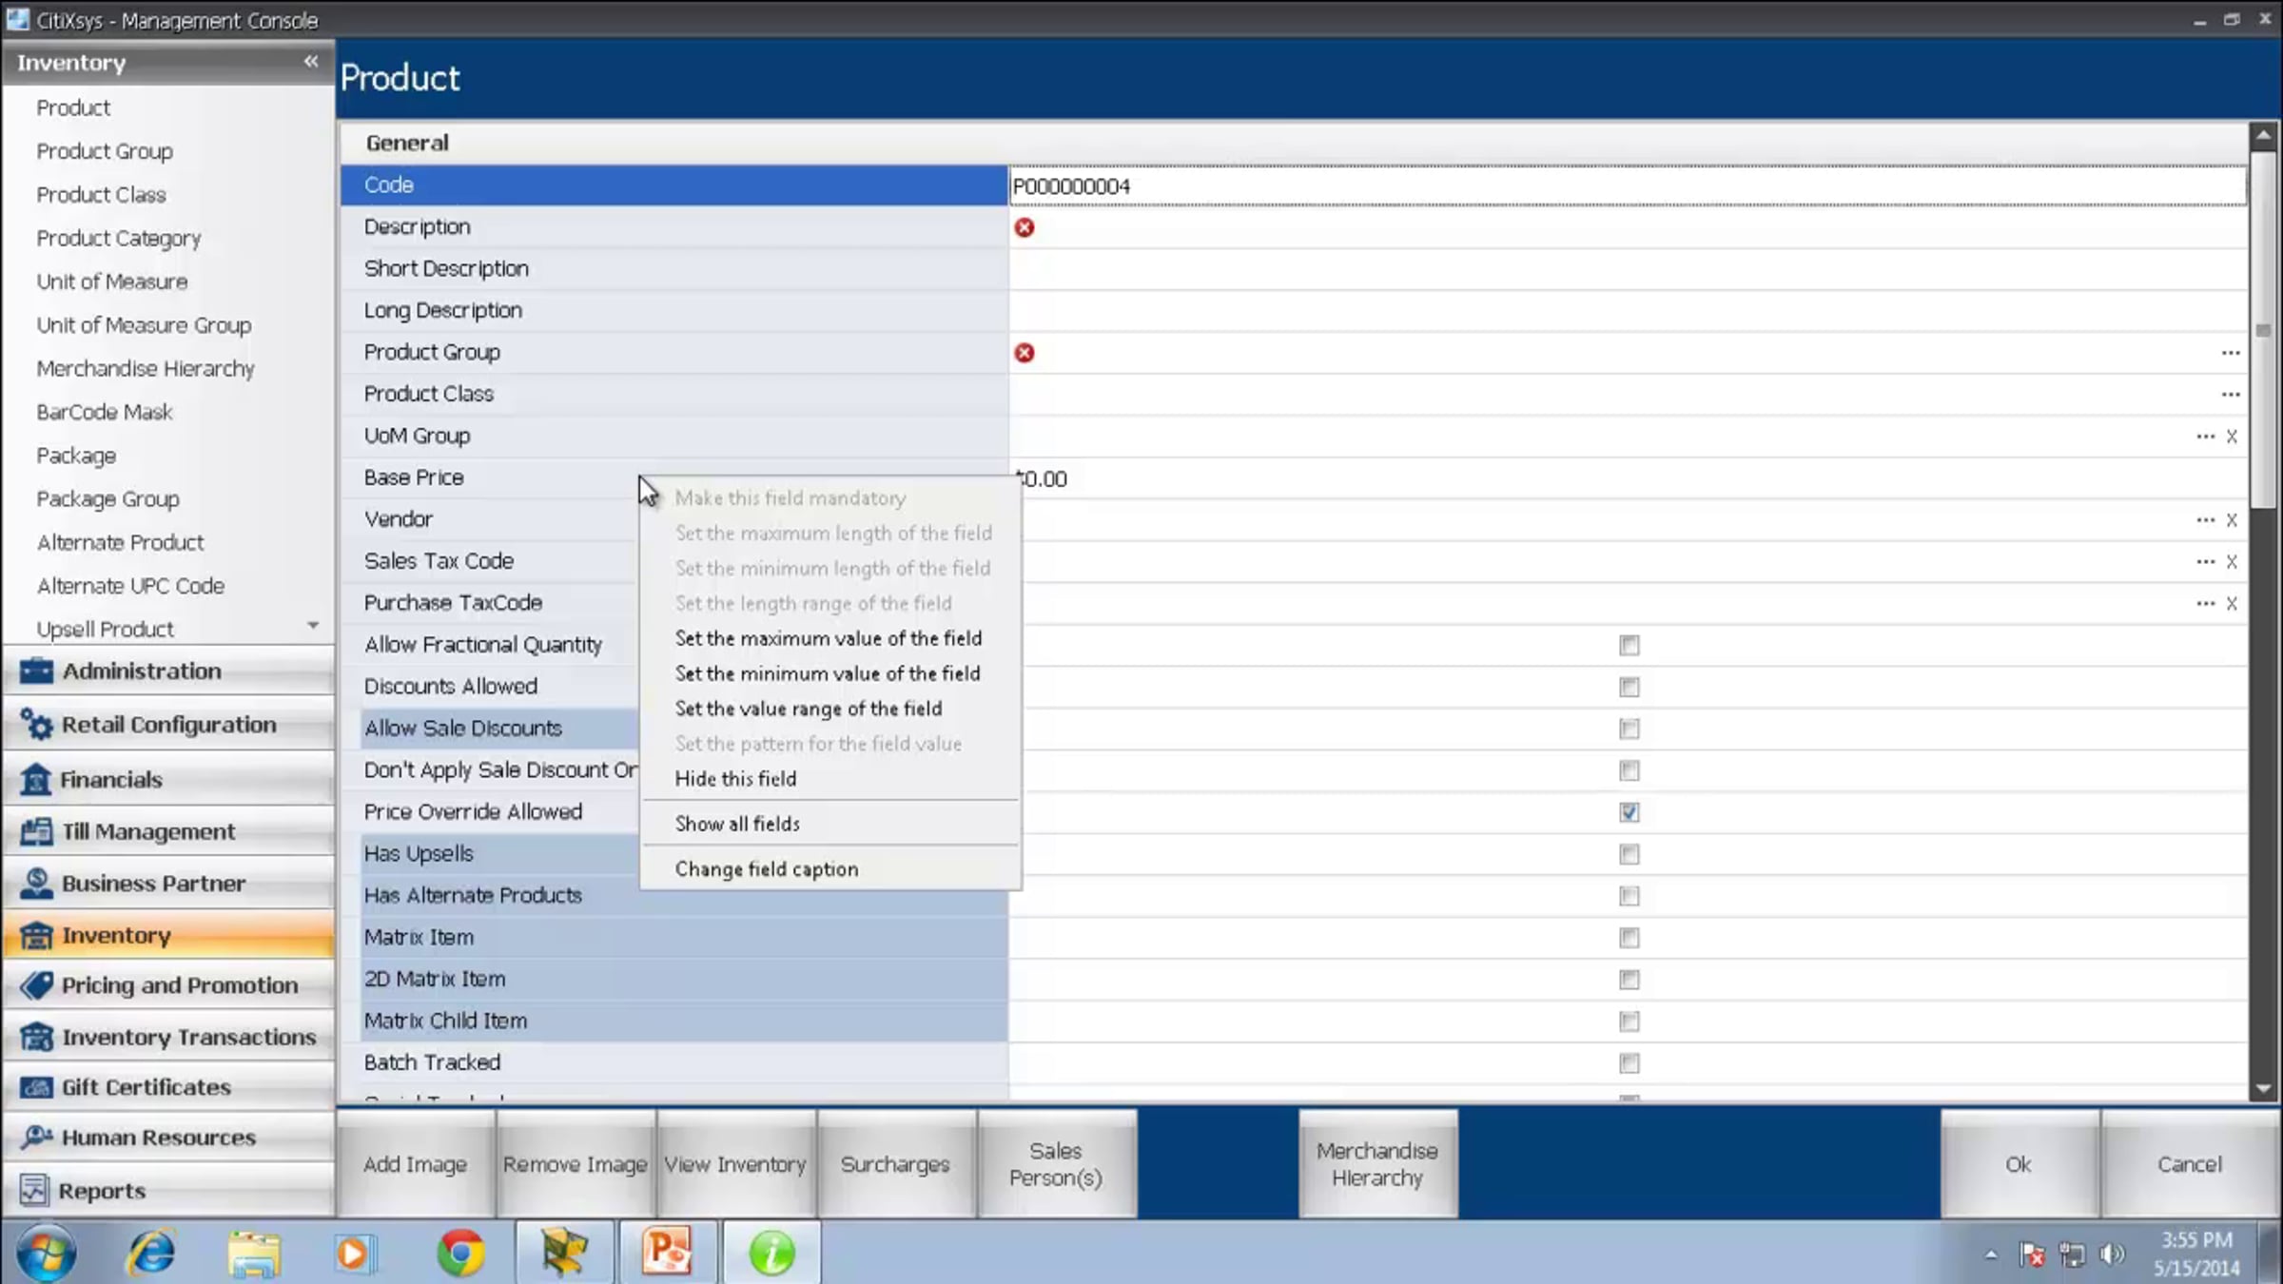Open the Financials module icon
Viewport: 2283px width, 1284px height.
point(36,779)
